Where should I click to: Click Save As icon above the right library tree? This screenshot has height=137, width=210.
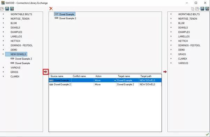(207, 9)
